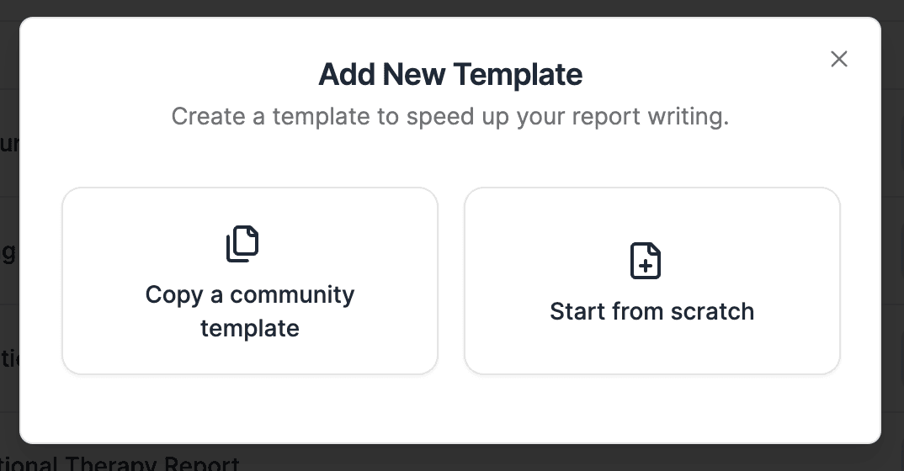Click the "Start from scratch" label text
904x471 pixels.
(x=651, y=311)
